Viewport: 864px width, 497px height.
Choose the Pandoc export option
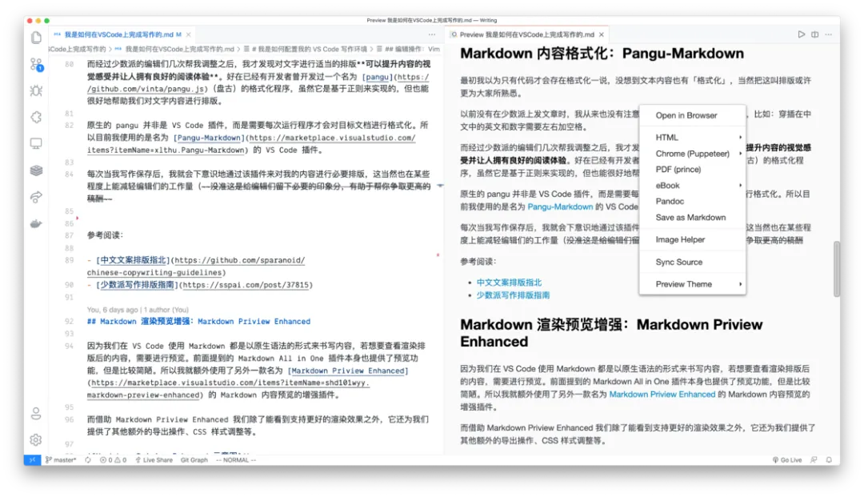coord(693,201)
